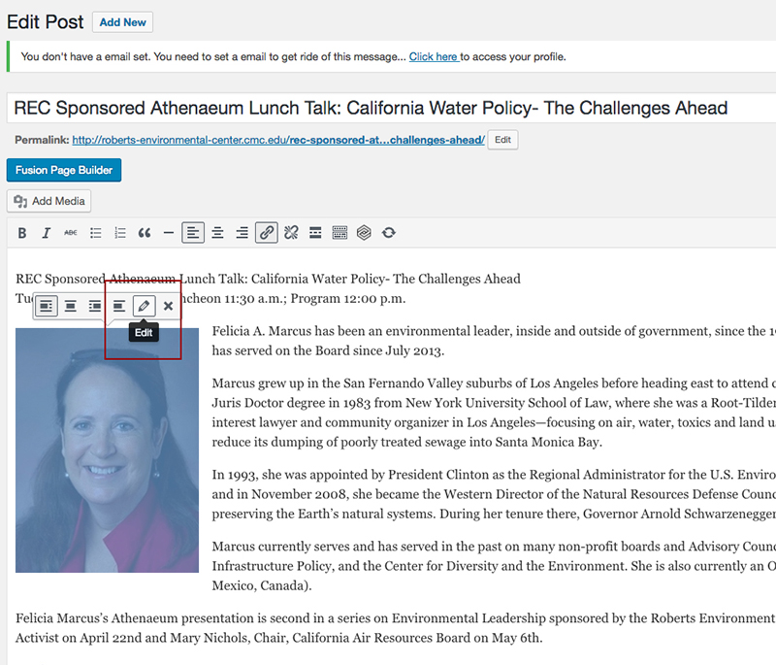
Task: Follow the 'Click here' profile link
Action: [x=433, y=57]
